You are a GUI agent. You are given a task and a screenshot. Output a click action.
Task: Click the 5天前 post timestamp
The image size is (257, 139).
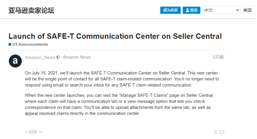[218, 57]
